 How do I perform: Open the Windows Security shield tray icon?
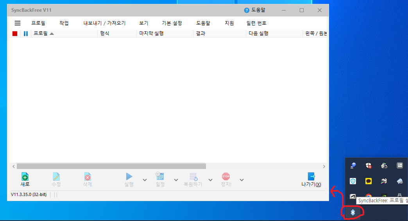369,165
